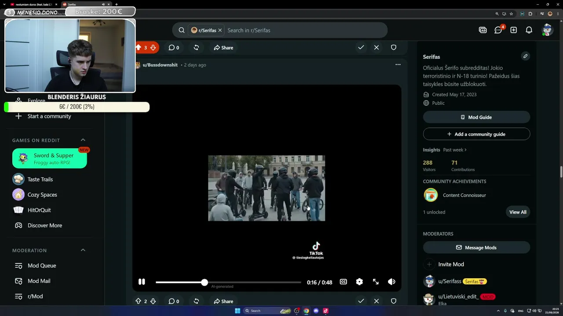
Task: Open comments on the top post
Action: point(174,47)
